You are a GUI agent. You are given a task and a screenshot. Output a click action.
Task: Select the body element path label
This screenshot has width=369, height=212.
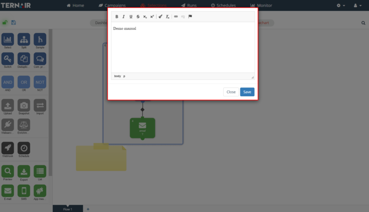[x=117, y=76]
